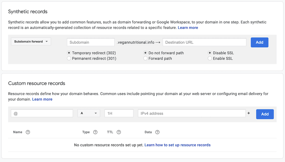Viewport: 285px width, 162px height.
Task: Open help icon next to Type column
Action: tap(95, 132)
